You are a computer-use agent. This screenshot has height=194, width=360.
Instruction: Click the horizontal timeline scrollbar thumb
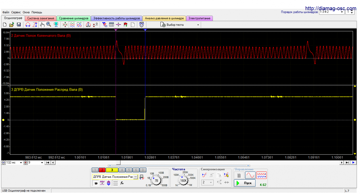pyautogui.click(x=118, y=163)
